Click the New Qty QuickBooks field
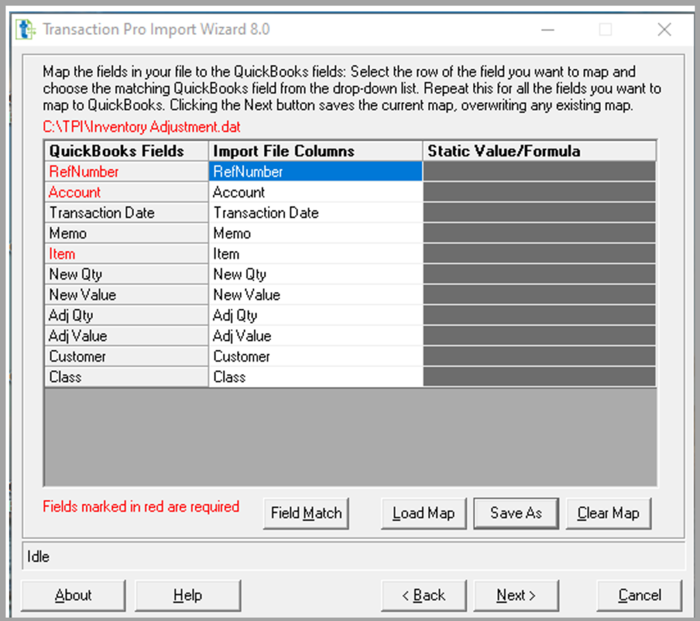This screenshot has width=700, height=621. point(126,274)
